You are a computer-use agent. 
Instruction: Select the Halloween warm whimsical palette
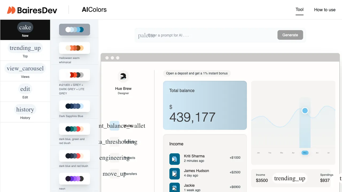[75, 48]
